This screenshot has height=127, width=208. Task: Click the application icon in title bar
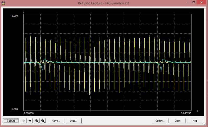[x=4, y=3]
